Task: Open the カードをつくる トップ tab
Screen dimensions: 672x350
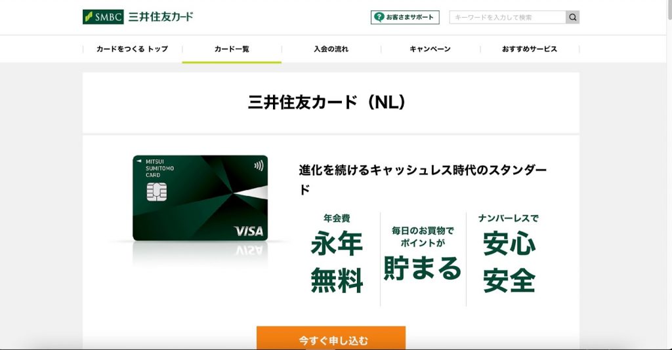Action: [132, 49]
